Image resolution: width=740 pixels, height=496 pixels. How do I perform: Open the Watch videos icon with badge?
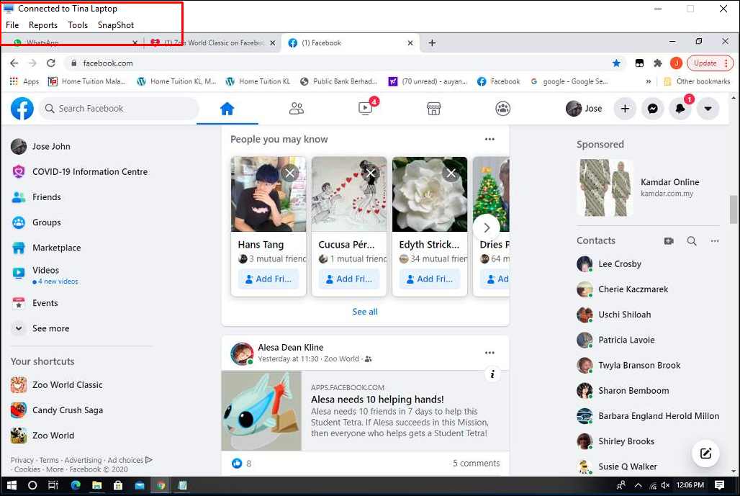(365, 108)
